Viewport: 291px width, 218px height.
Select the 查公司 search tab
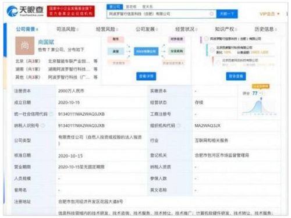point(115,7)
